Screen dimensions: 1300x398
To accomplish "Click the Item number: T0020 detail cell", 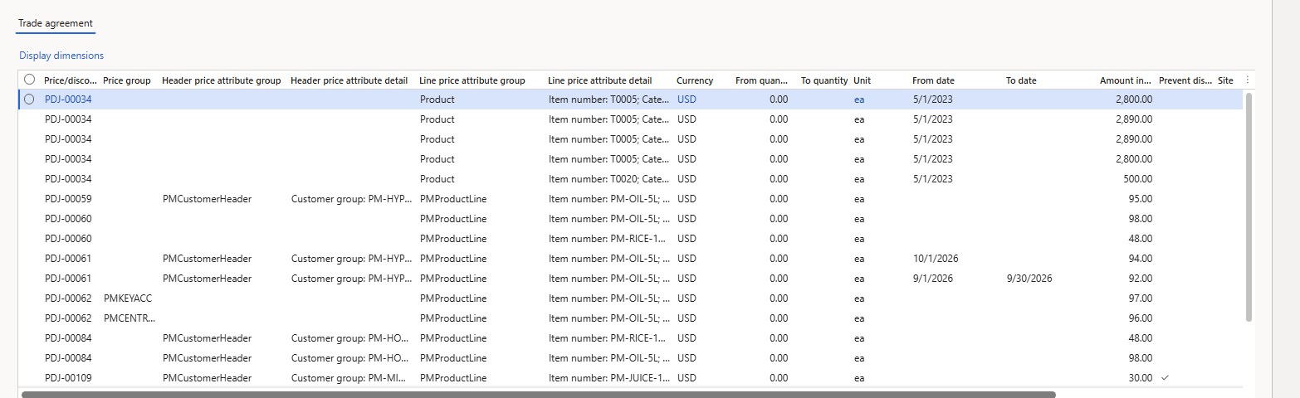I will (x=609, y=179).
